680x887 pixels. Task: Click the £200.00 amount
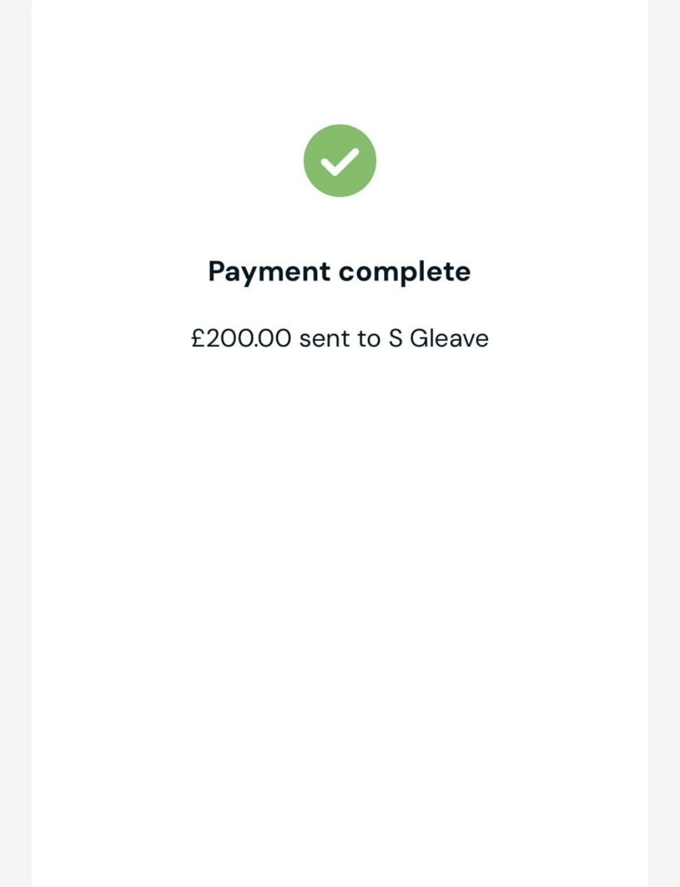(241, 339)
